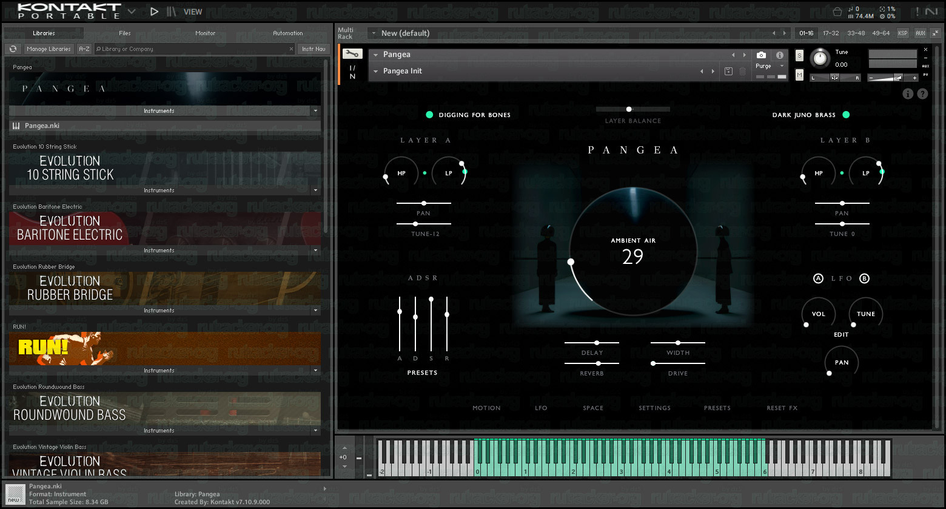Click the library shelves icon beside VIEW
The image size is (946, 509).
tap(172, 12)
